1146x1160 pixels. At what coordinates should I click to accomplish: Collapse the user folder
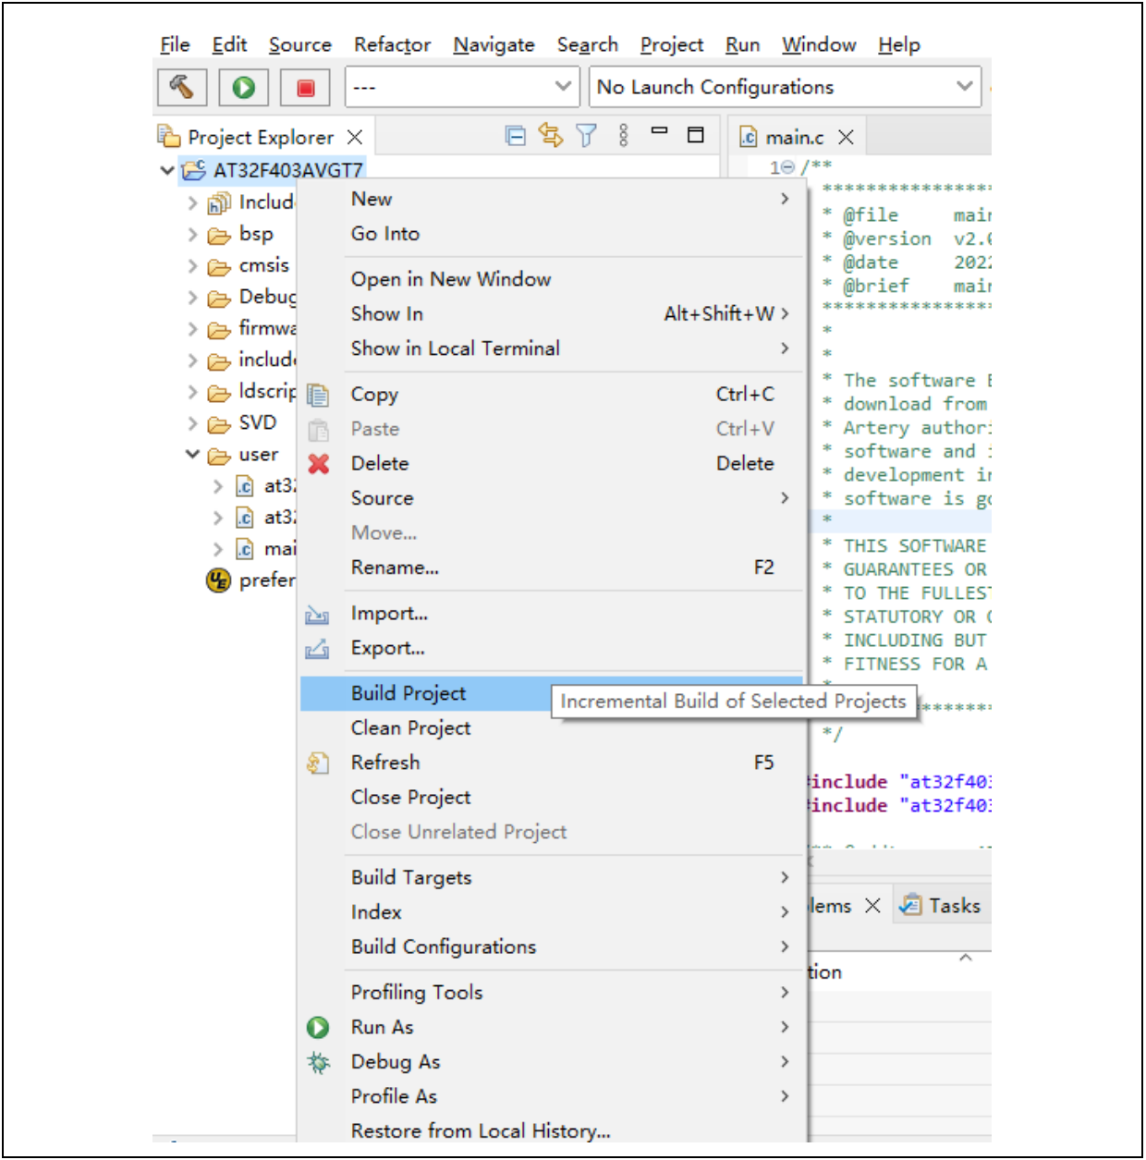192,454
